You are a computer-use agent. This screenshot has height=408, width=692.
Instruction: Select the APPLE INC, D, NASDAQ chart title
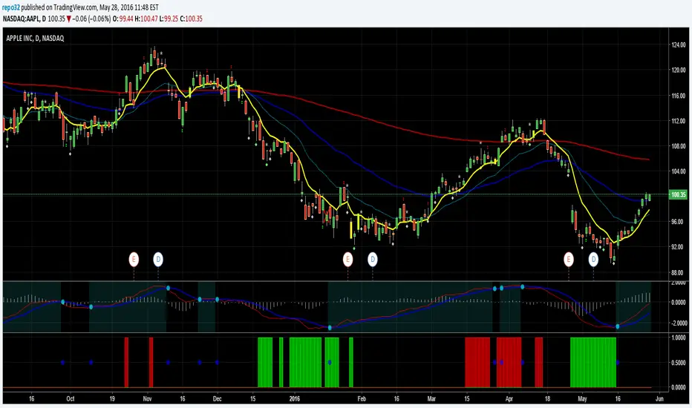pos(35,39)
